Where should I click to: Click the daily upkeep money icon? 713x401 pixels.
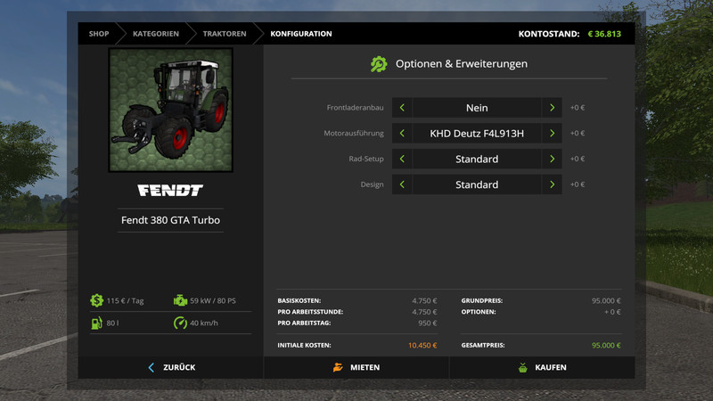pyautogui.click(x=96, y=300)
